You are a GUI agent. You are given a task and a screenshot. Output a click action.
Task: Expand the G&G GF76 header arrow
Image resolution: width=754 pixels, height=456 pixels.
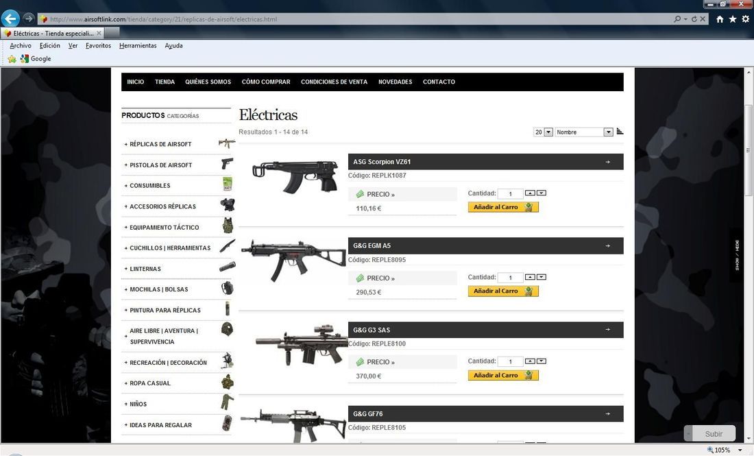point(608,413)
